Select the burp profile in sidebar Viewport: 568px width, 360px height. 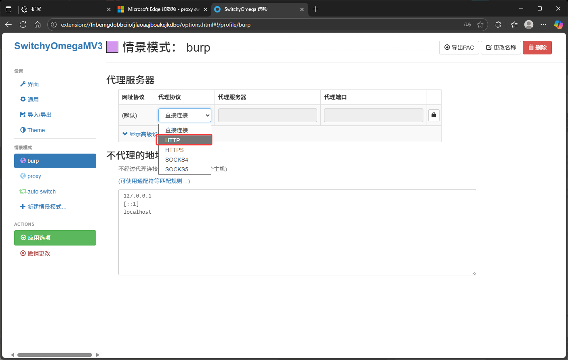click(x=55, y=161)
